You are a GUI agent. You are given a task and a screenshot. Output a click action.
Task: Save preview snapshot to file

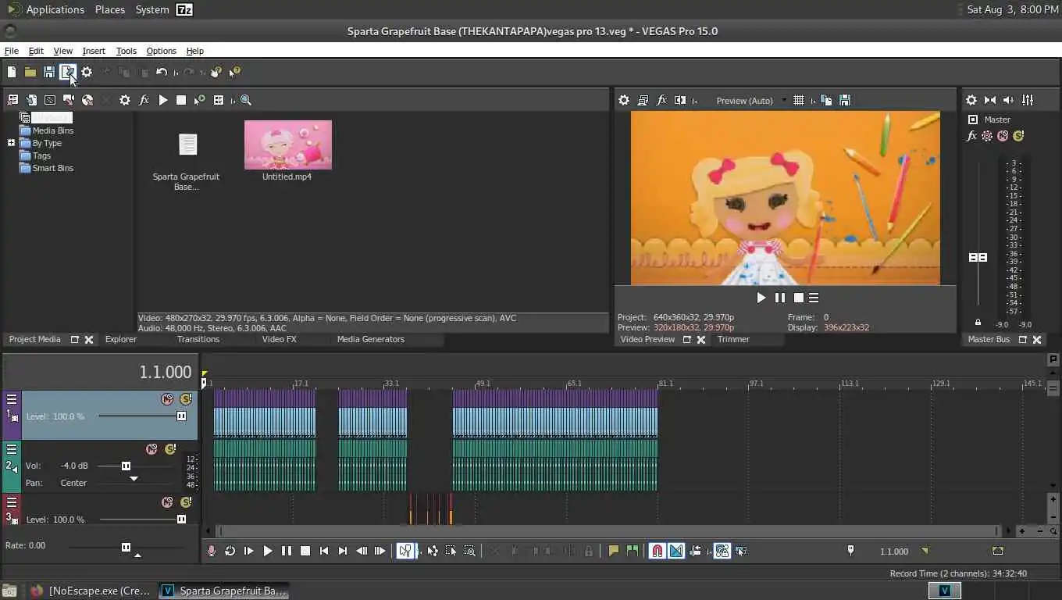click(x=845, y=100)
